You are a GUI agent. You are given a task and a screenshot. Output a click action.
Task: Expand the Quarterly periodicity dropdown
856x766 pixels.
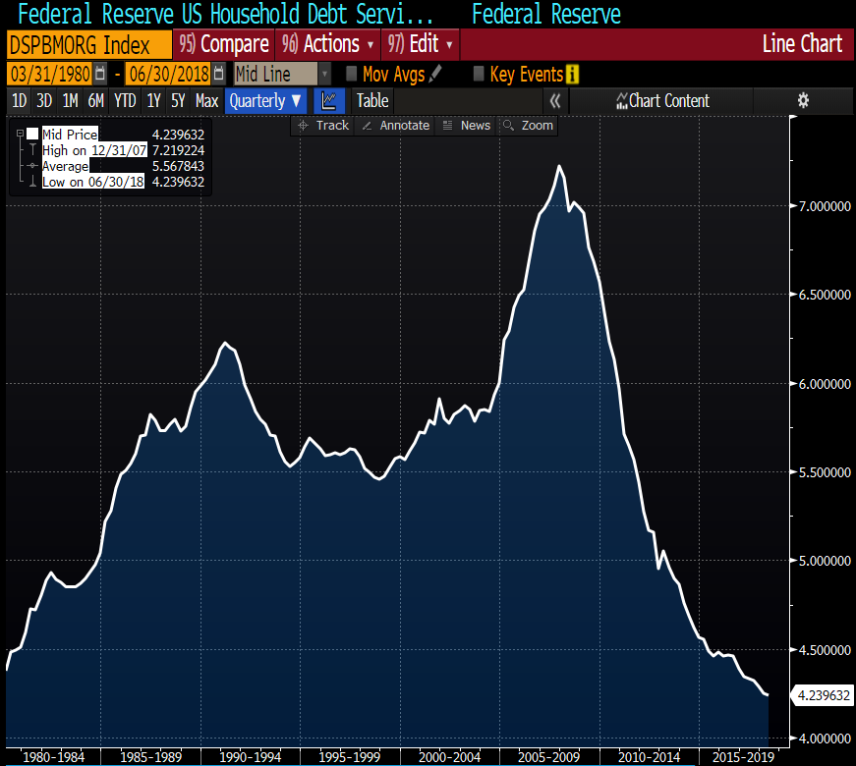[266, 100]
